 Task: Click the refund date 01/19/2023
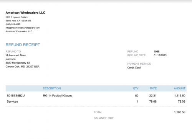pyautogui.click(x=160, y=55)
